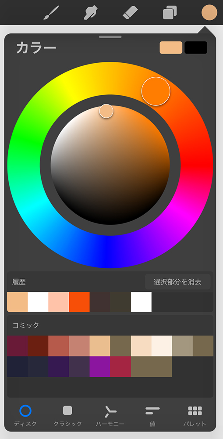Tap the panel grab handle at the top
This screenshot has height=439, width=223.
point(110,37)
